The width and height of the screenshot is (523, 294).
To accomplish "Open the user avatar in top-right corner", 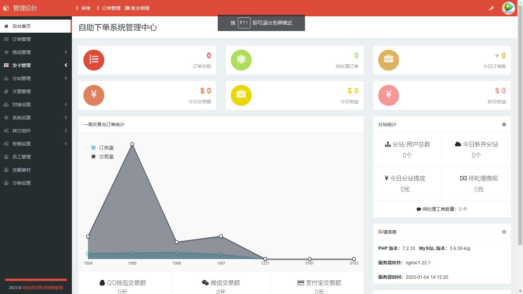I will 508,8.
